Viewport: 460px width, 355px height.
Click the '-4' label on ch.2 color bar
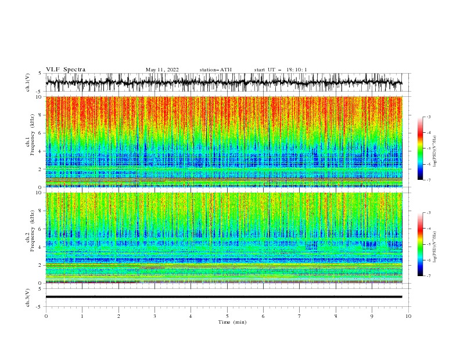pyautogui.click(x=429, y=229)
